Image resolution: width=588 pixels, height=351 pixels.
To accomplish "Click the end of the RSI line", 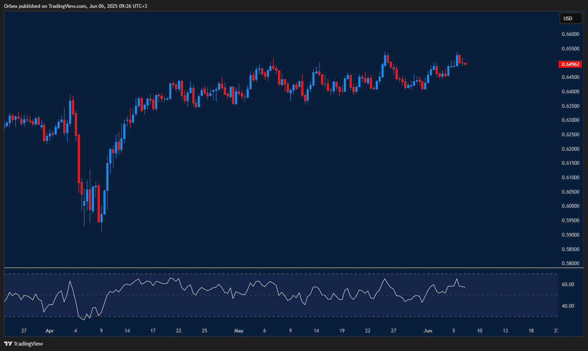I will tap(465, 287).
